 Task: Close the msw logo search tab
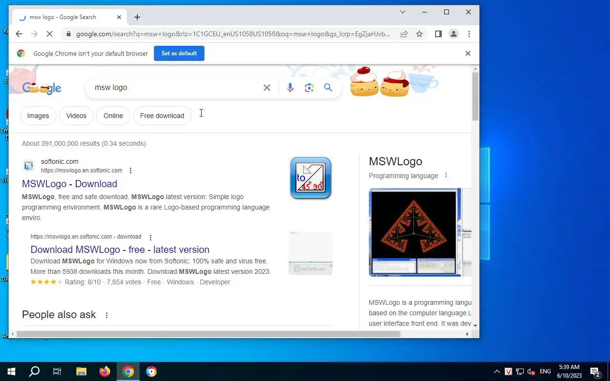[119, 17]
